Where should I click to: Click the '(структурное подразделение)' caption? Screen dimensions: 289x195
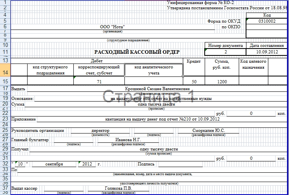[x=128, y=40]
